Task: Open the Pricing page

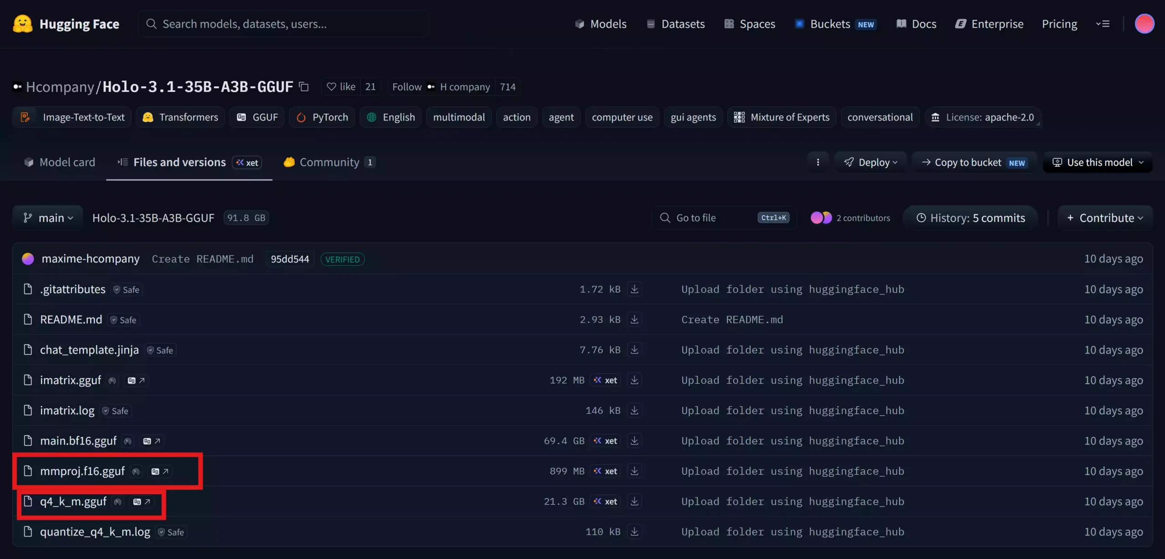Action: click(1059, 24)
